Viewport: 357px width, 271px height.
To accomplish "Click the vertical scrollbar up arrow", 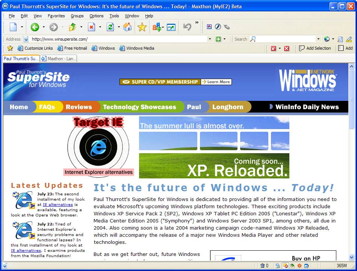I will [x=351, y=66].
